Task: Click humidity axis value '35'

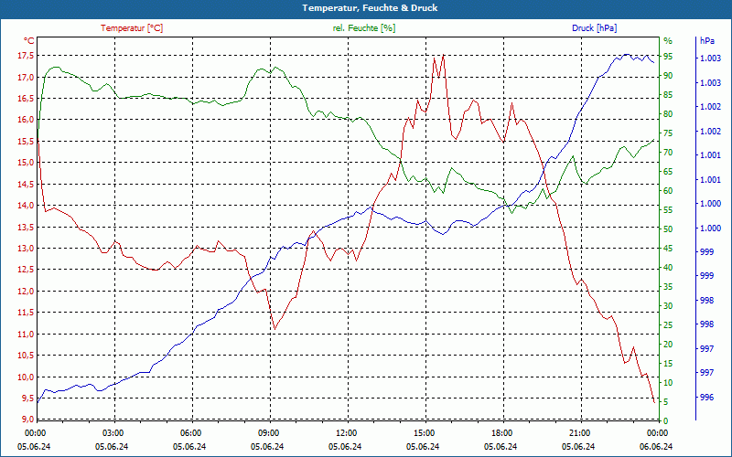Action: [x=668, y=287]
